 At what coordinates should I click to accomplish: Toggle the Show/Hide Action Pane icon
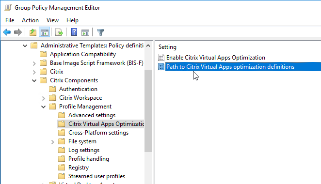click(85, 32)
